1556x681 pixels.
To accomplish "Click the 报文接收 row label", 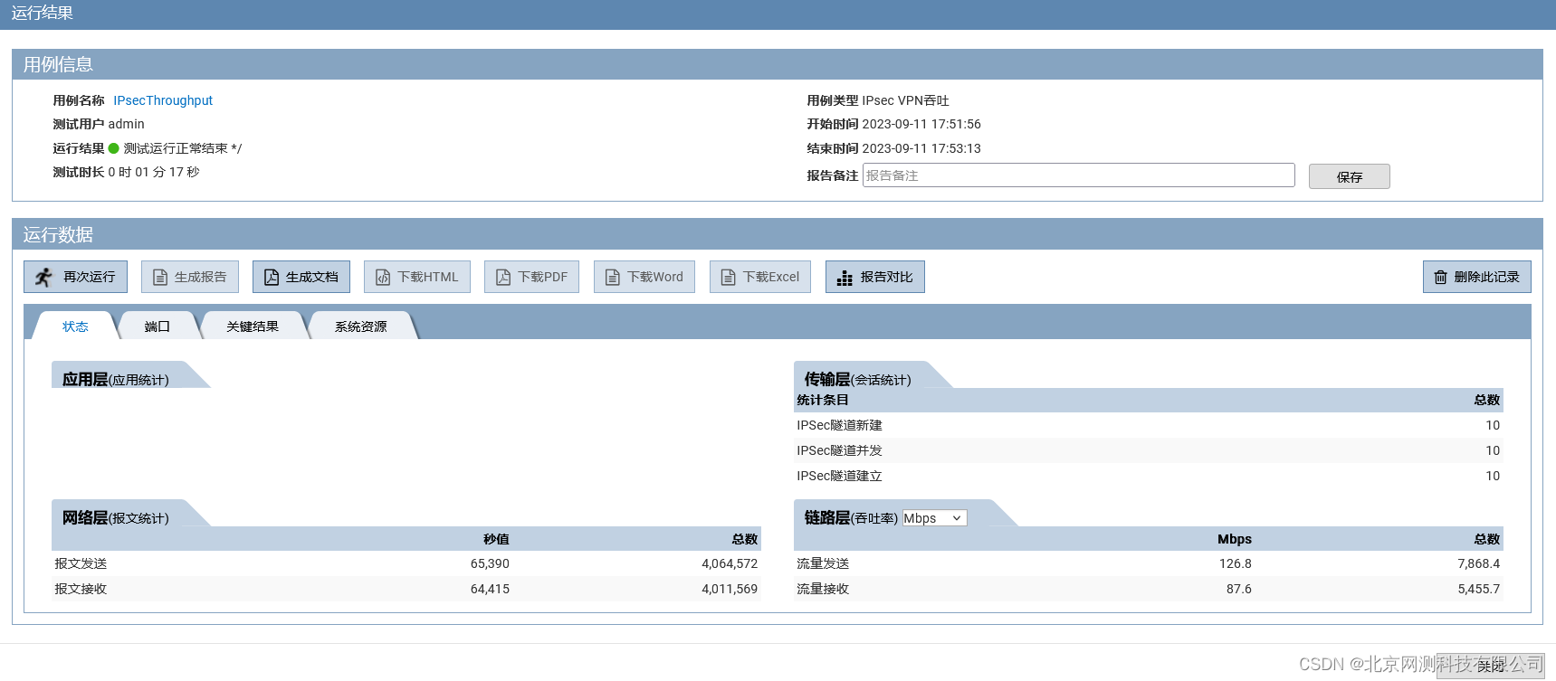I will coord(81,589).
